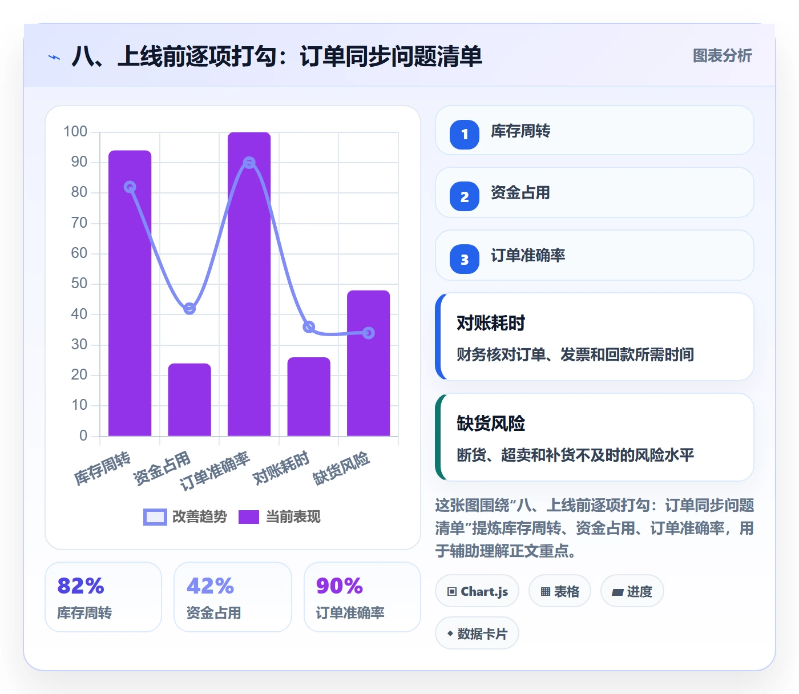Click the 90% 订单准确率 stat card
The image size is (799, 694).
coord(362,597)
